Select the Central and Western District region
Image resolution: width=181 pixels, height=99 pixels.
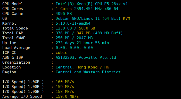[x=88, y=72]
